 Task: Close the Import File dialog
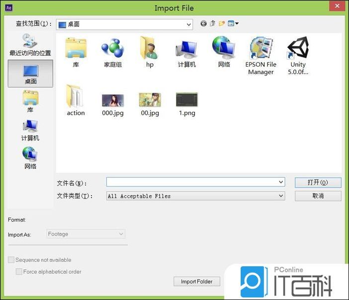click(337, 6)
